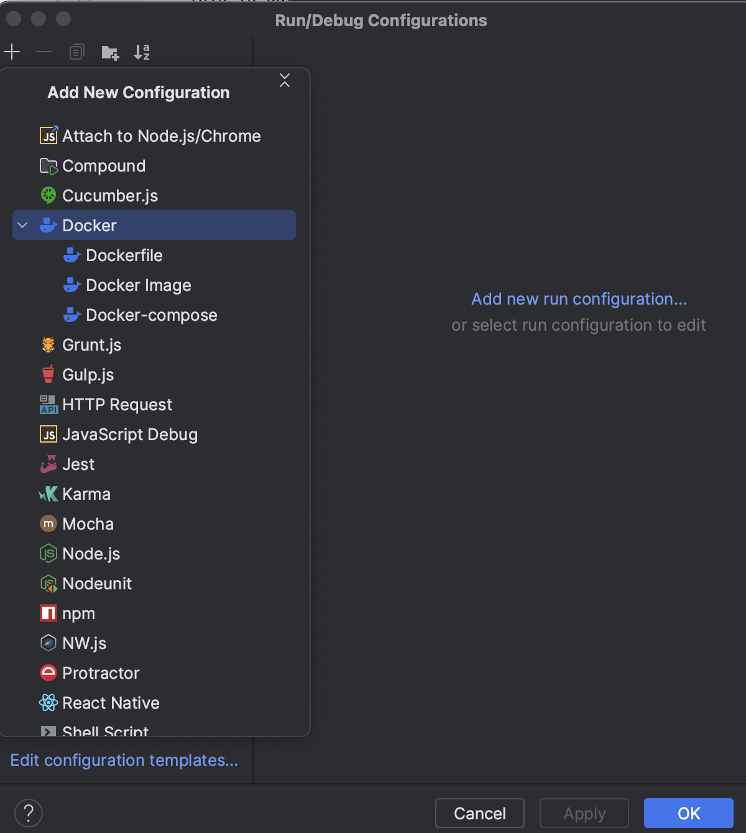This screenshot has height=833, width=746.
Task: Click the sort configurations alphabetically icon
Action: (142, 53)
